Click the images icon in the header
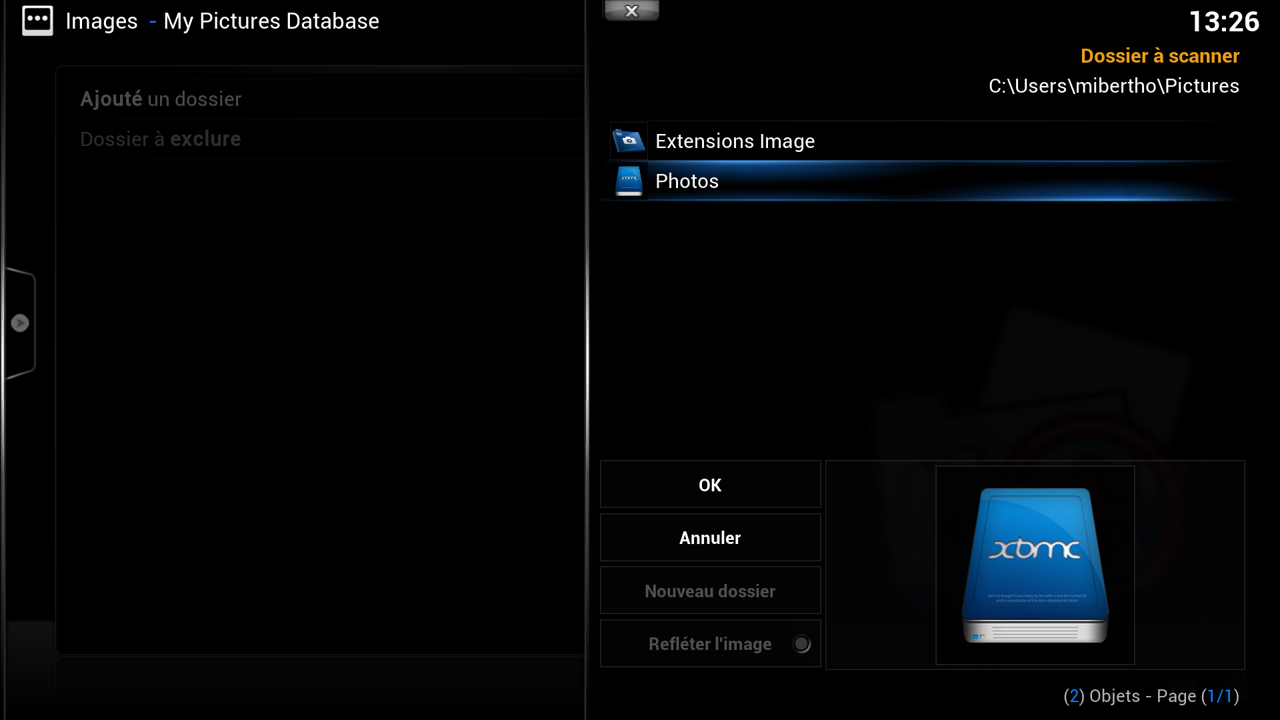Screen dimensions: 1280x720 (x=37, y=21)
